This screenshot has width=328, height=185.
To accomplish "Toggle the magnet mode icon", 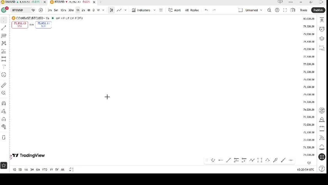I will 4,103.
